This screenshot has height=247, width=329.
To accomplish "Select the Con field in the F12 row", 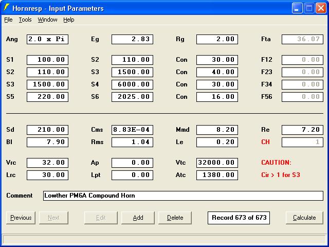I will tap(217, 60).
